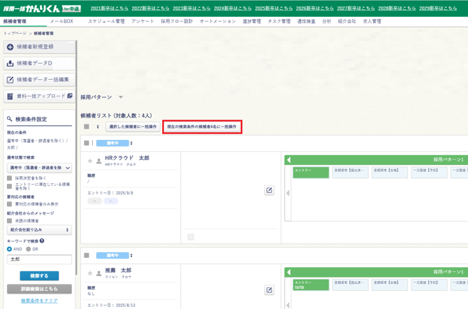Open the 紹介会社絞り込み dropdown
This screenshot has height=309, width=468.
39,229
